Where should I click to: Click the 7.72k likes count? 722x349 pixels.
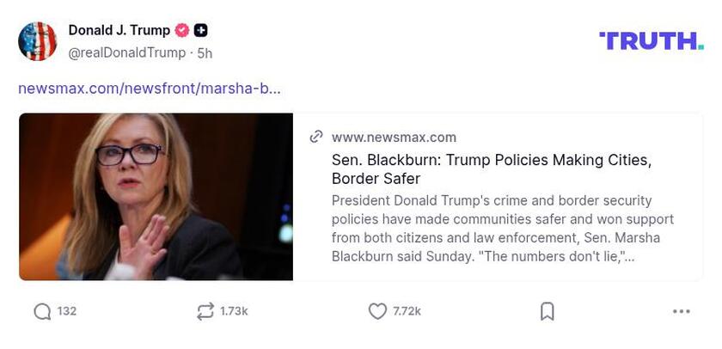point(407,311)
